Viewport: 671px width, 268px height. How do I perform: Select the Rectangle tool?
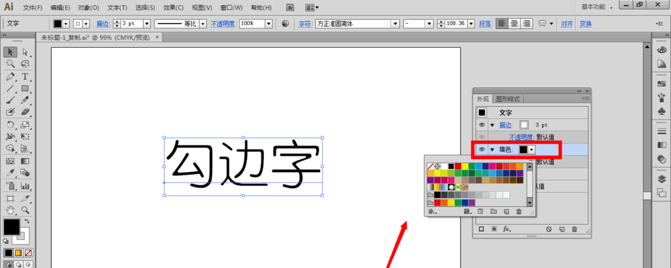pos(25,89)
